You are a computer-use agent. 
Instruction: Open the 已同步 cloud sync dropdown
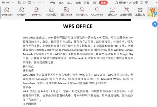tap(121, 3)
